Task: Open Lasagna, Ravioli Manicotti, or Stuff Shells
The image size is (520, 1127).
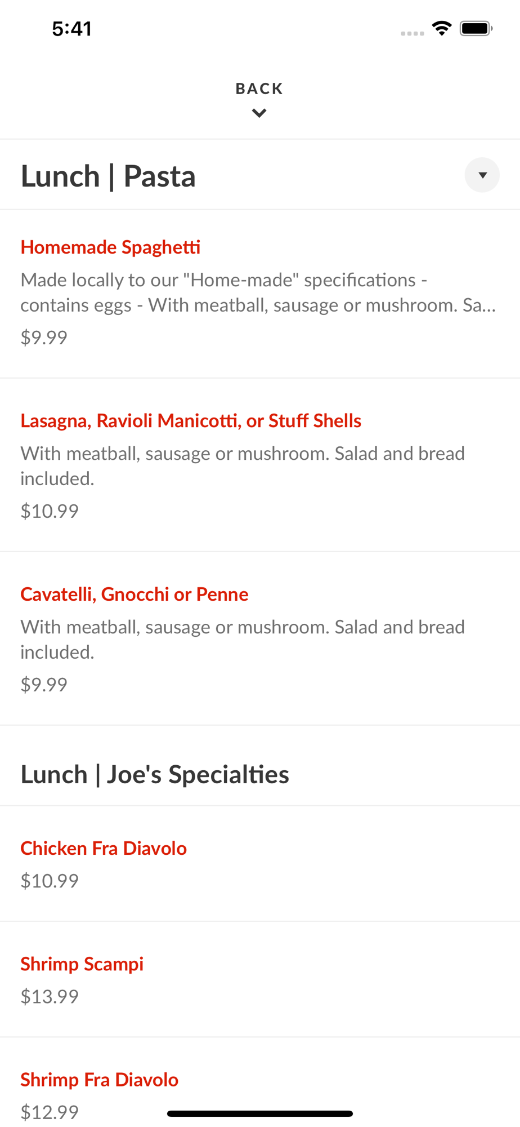Action: tap(191, 421)
